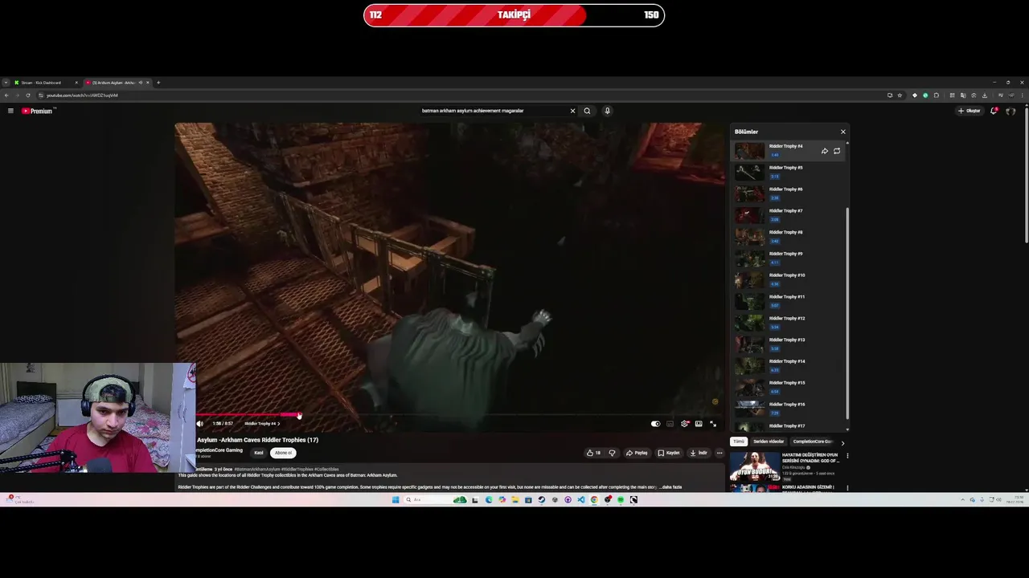This screenshot has width=1029, height=578.
Task: Open YouTube notifications bell
Action: tap(994, 111)
